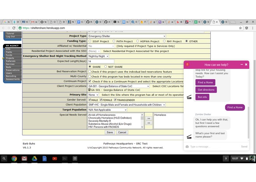Viewport: 256px width, 182px height.
Task: Click the Bot info chat button
Action: pyautogui.click(x=202, y=97)
